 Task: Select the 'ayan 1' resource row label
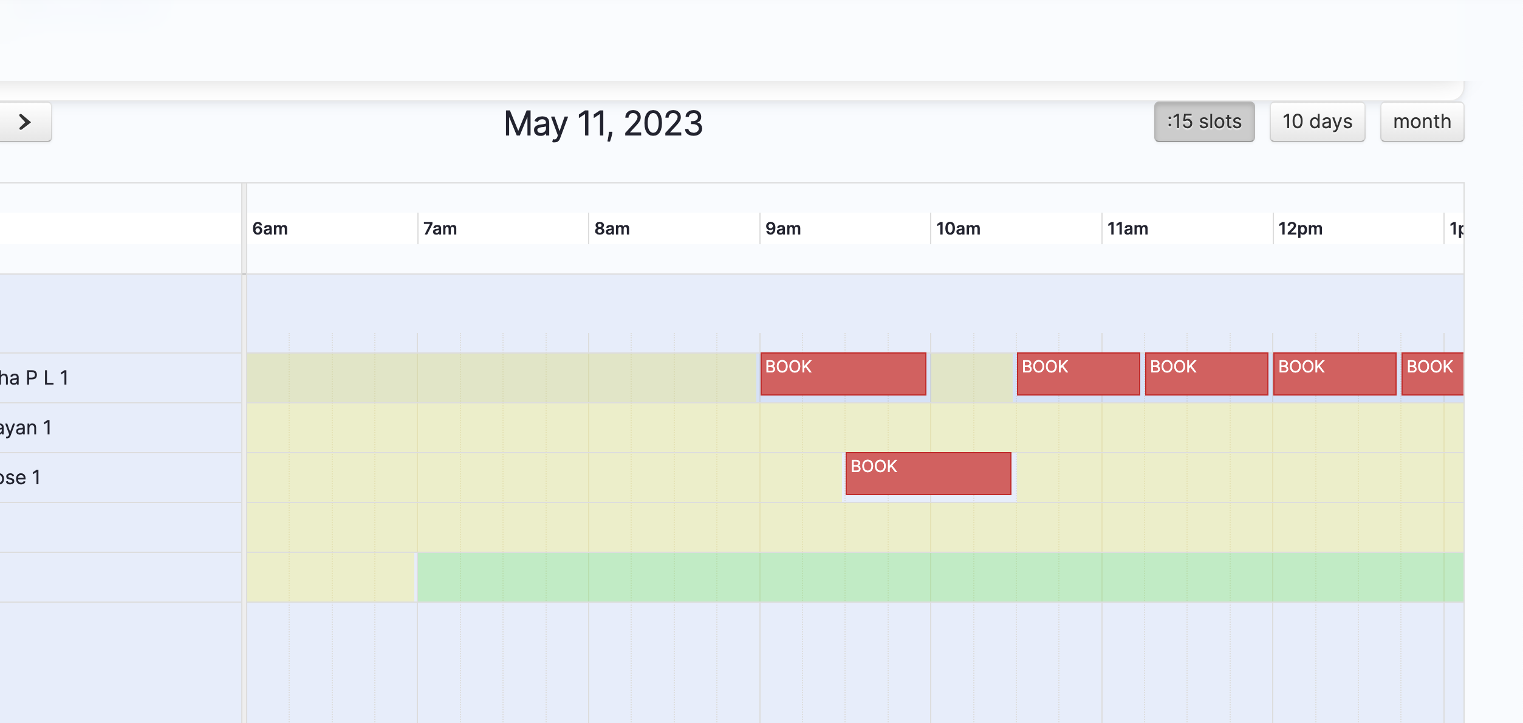26,428
